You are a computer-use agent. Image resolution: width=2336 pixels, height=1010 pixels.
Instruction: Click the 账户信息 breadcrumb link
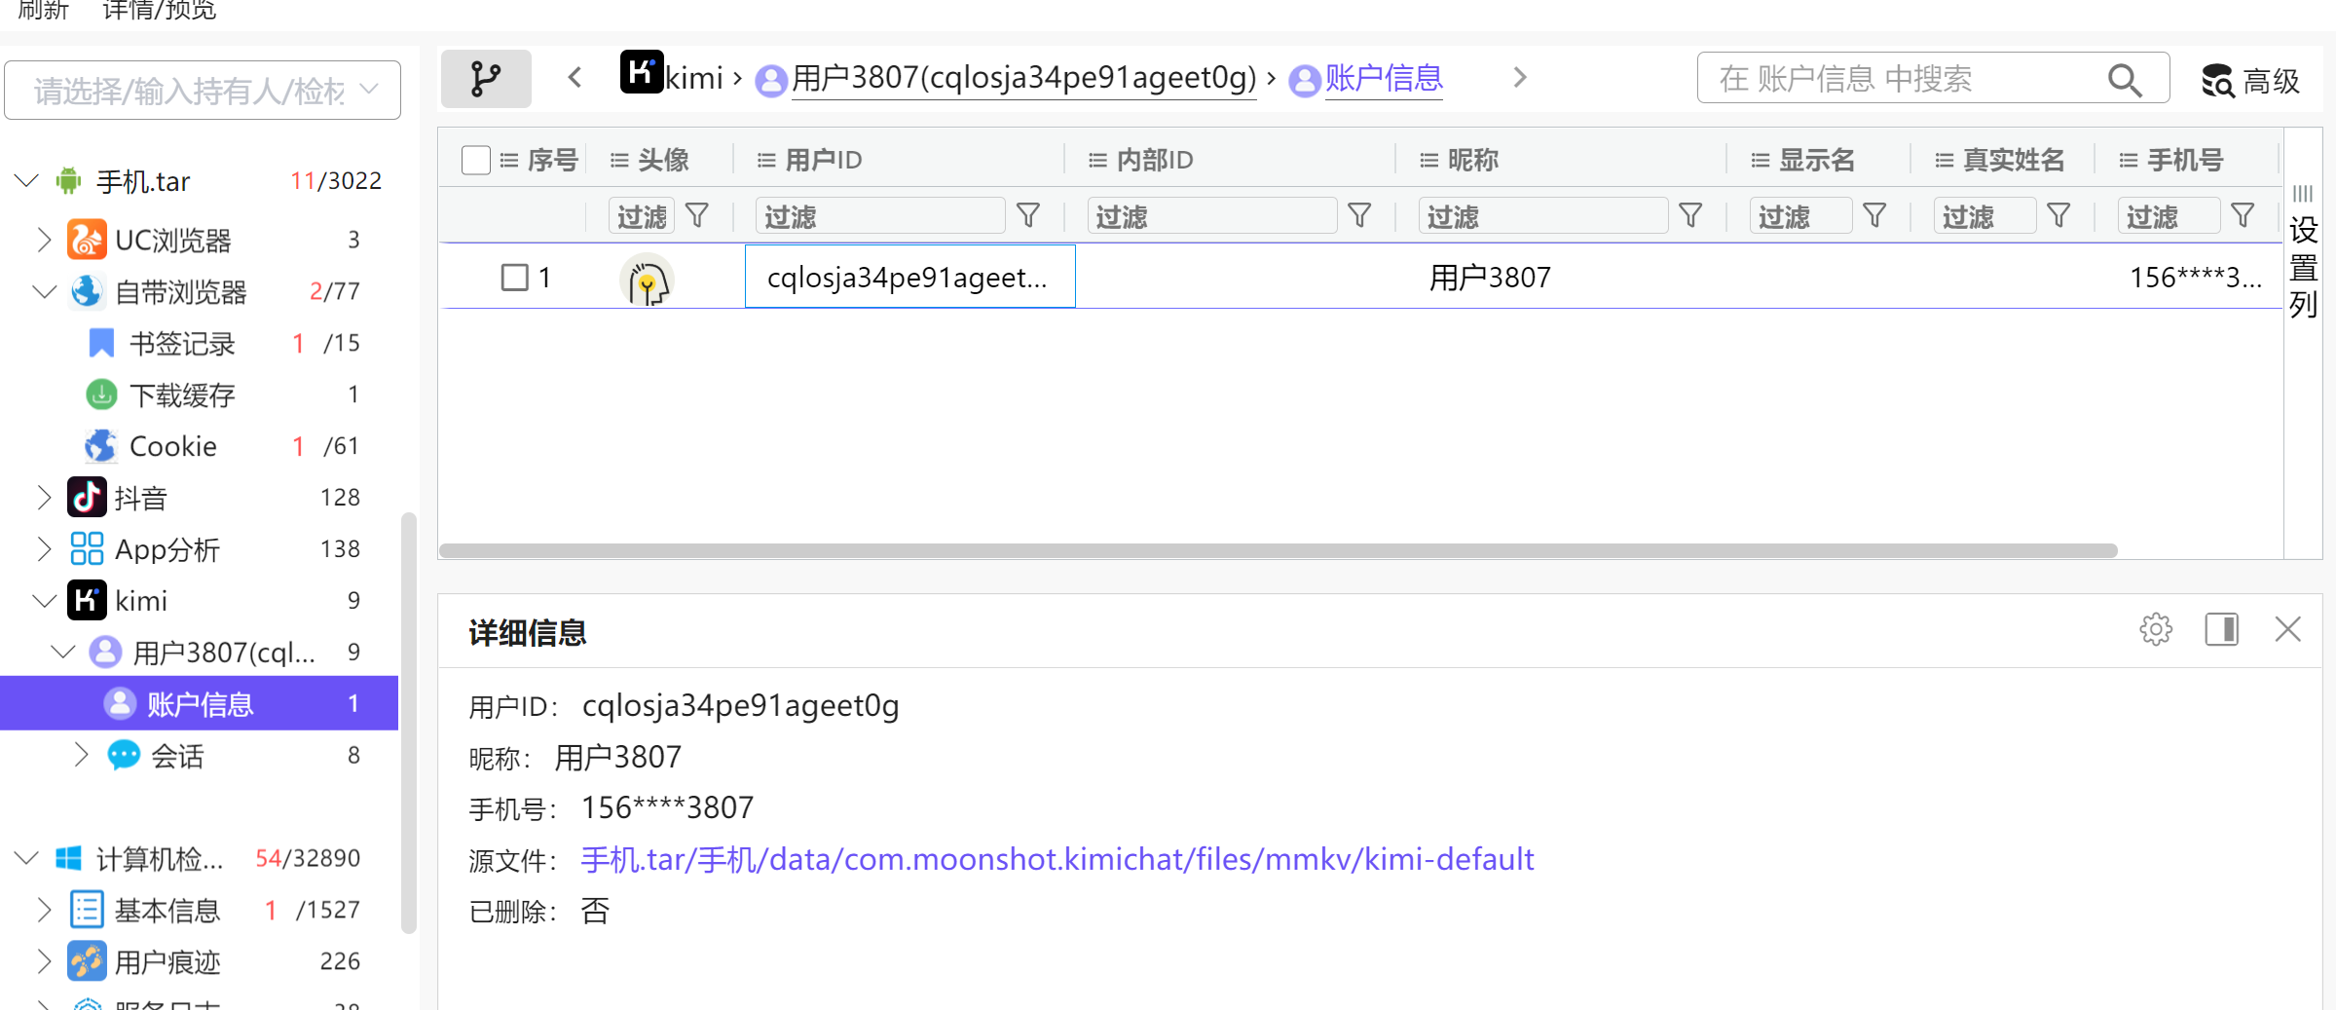(x=1383, y=78)
